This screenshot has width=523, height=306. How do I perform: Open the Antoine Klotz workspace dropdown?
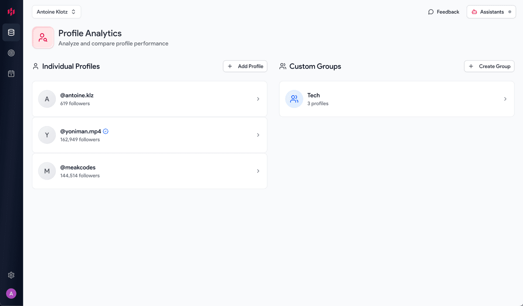point(56,12)
